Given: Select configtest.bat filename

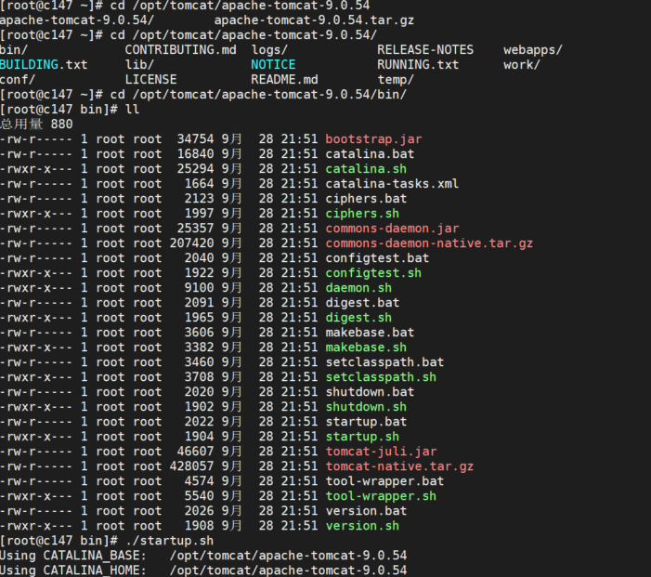Looking at the screenshot, I should 377,258.
